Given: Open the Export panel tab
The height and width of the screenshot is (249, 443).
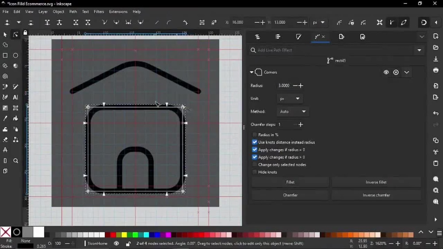Looking at the screenshot, I should coord(342,37).
